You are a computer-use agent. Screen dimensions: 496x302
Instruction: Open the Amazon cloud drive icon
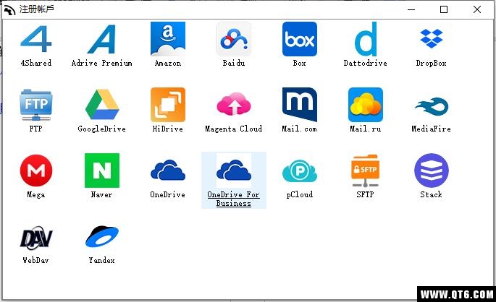[168, 39]
